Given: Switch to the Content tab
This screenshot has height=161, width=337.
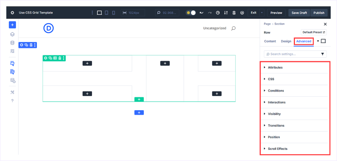Looking at the screenshot, I should pos(270,41).
